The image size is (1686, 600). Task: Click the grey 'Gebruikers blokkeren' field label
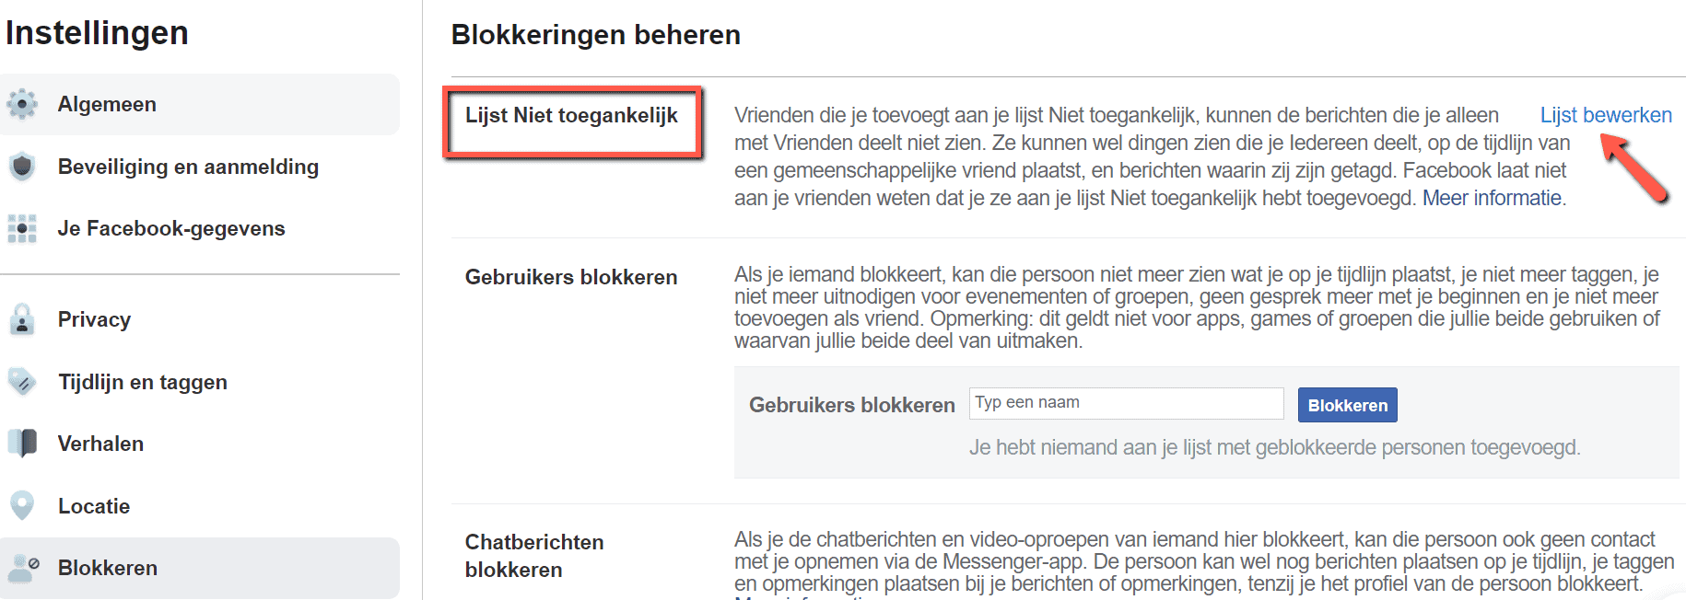852,405
